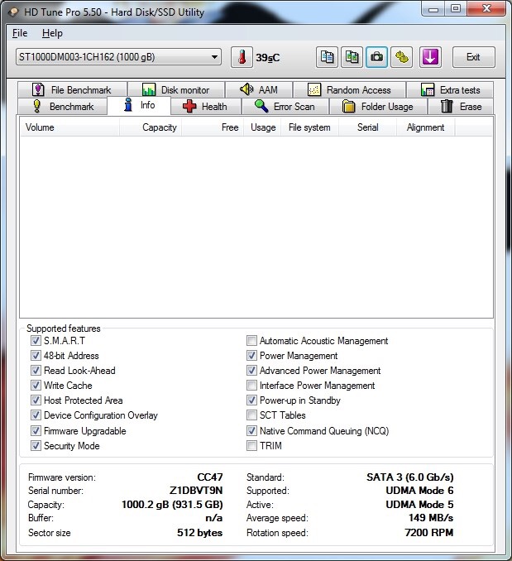Switch to the Error Scan tab

(x=285, y=106)
